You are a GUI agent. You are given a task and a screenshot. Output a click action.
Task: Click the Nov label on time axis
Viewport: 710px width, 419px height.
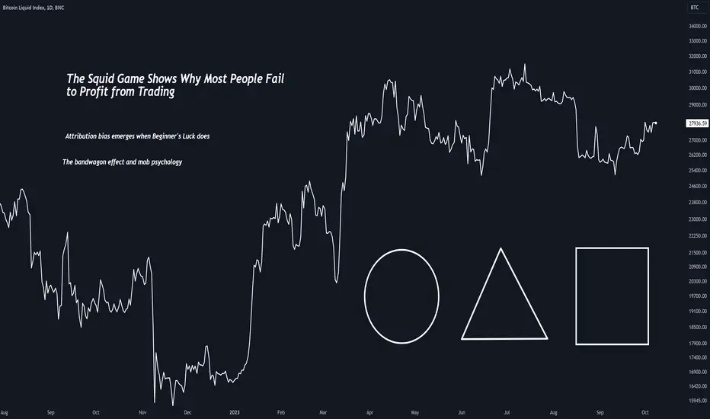click(x=142, y=413)
